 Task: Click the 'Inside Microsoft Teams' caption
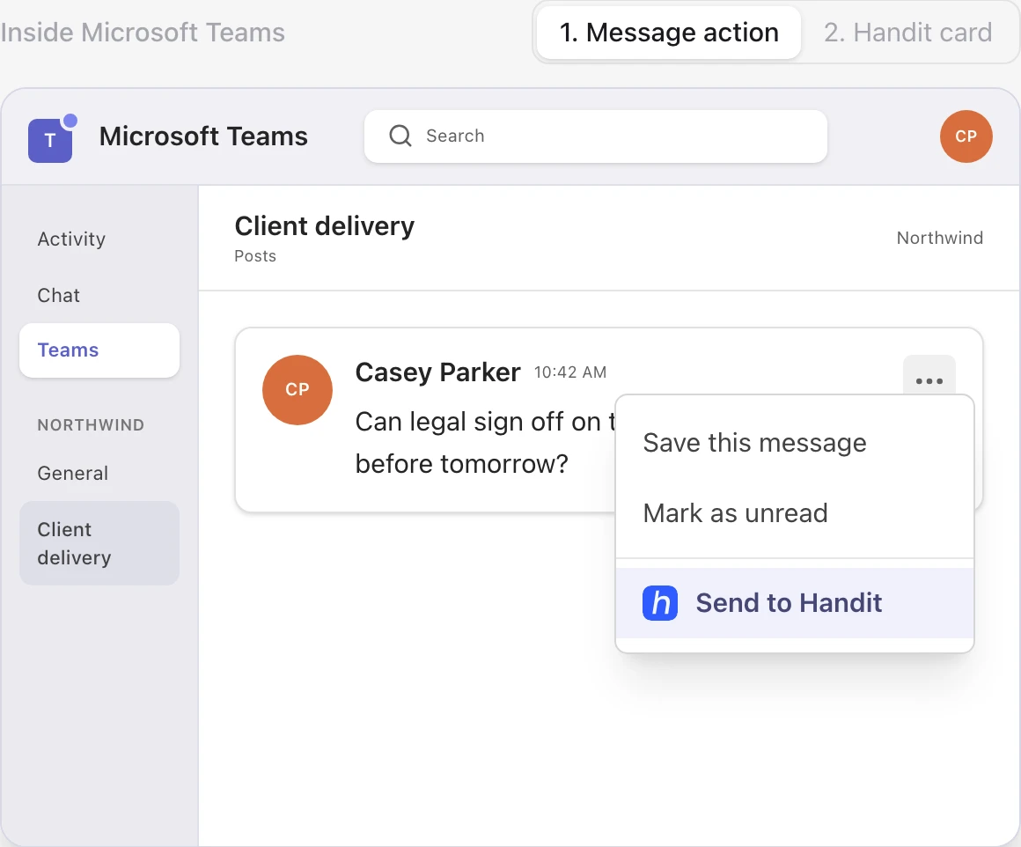pyautogui.click(x=143, y=33)
